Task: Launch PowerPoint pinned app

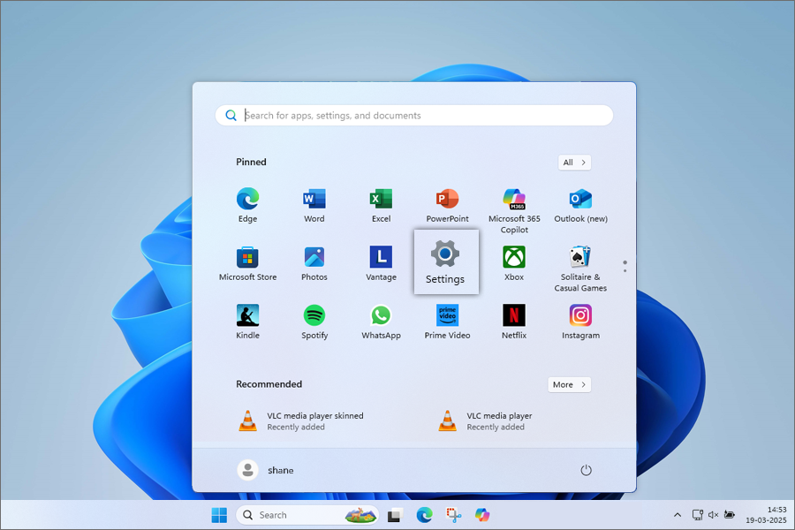Action: [x=447, y=200]
